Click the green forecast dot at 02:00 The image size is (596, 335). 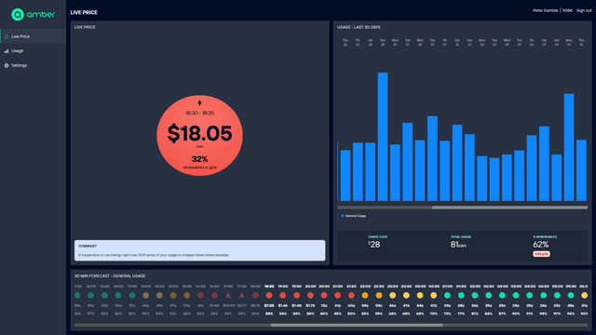[475, 296]
